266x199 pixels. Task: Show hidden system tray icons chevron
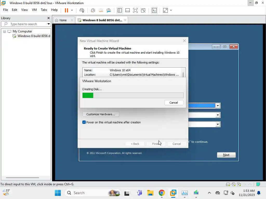pyautogui.click(x=209, y=193)
